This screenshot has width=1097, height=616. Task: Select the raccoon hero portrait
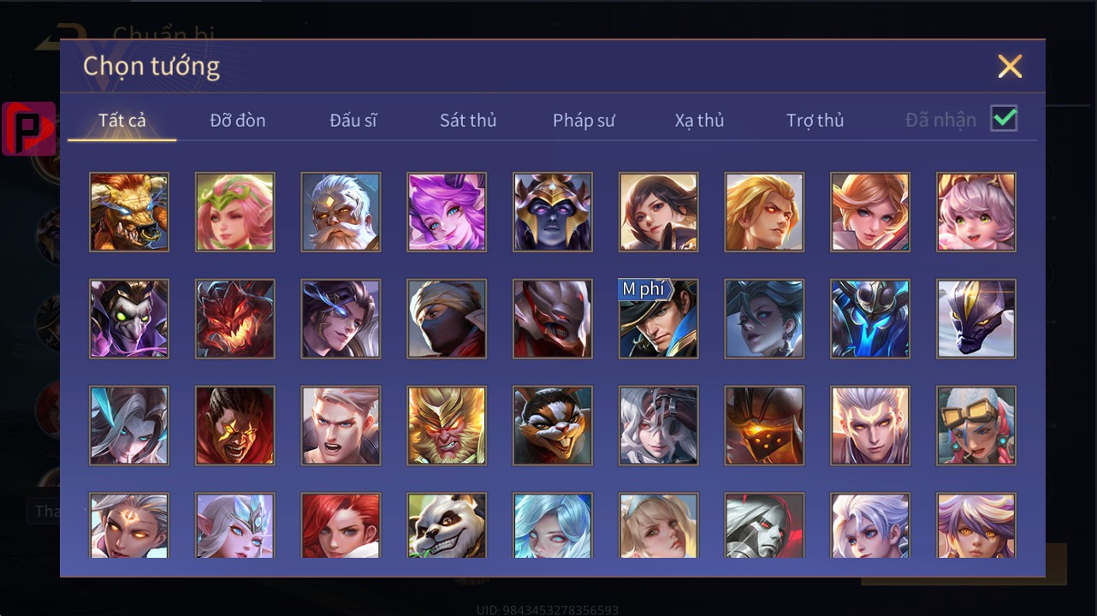pyautogui.click(x=553, y=426)
